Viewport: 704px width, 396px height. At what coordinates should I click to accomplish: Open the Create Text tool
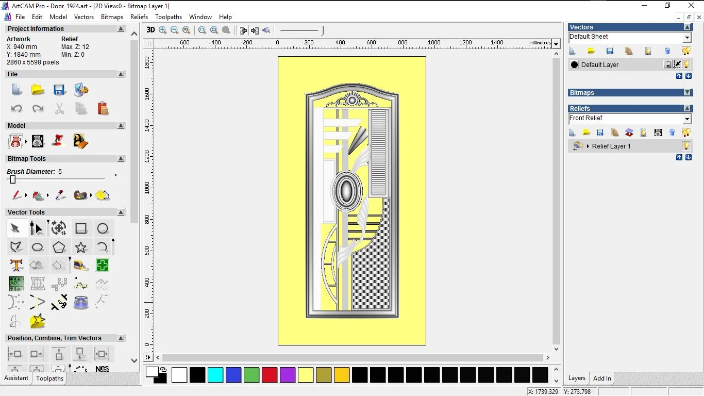click(16, 265)
